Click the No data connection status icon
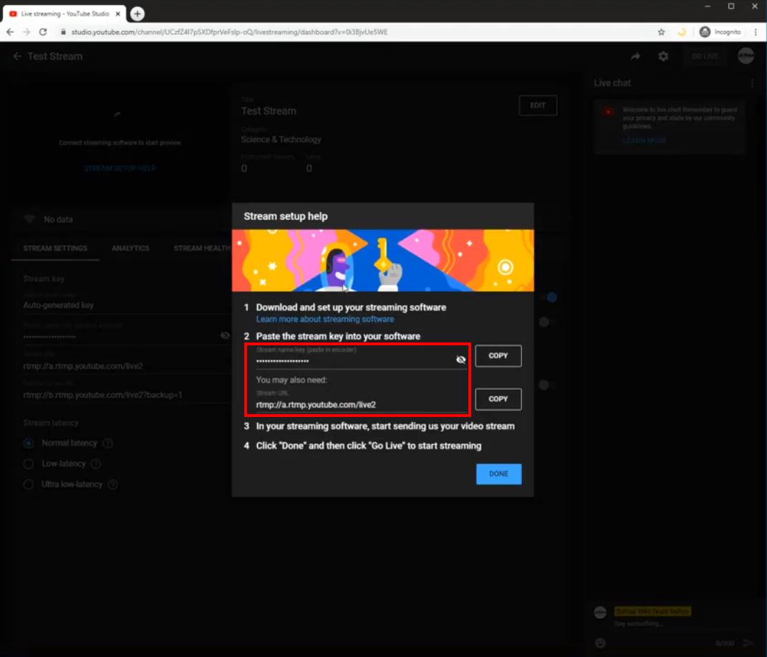Viewport: 767px width, 657px height. [x=30, y=219]
